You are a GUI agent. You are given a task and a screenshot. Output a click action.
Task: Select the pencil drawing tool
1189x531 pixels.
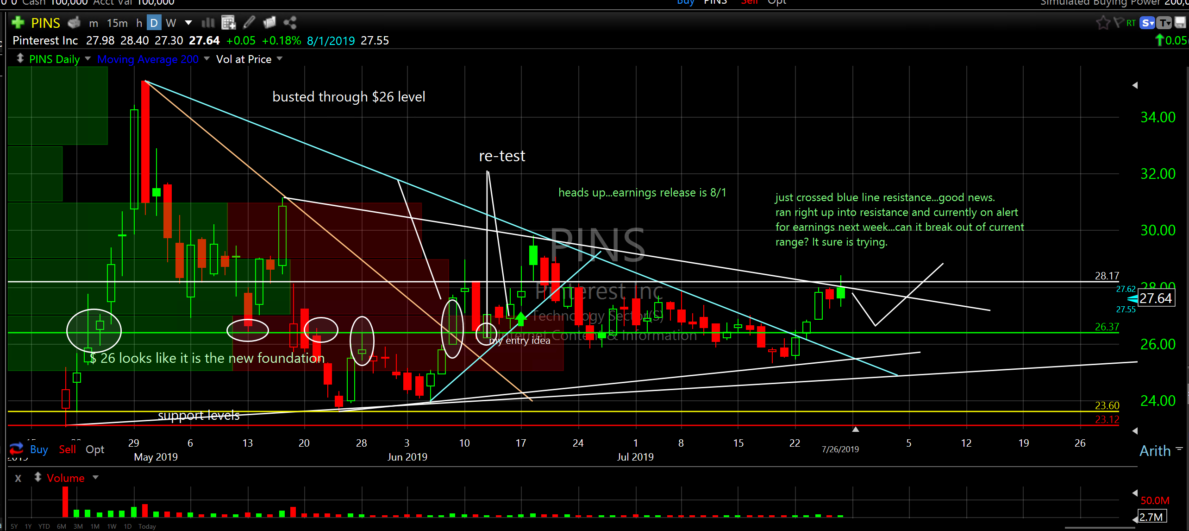point(249,23)
